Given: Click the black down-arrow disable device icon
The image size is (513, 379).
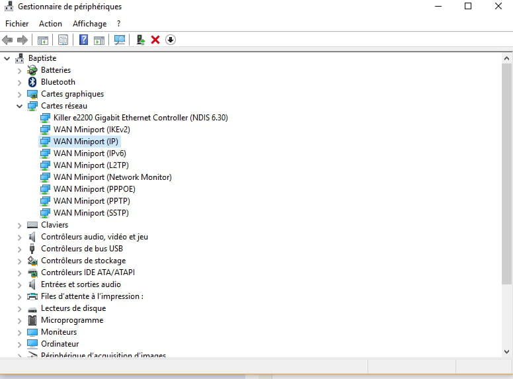Looking at the screenshot, I should click(171, 40).
